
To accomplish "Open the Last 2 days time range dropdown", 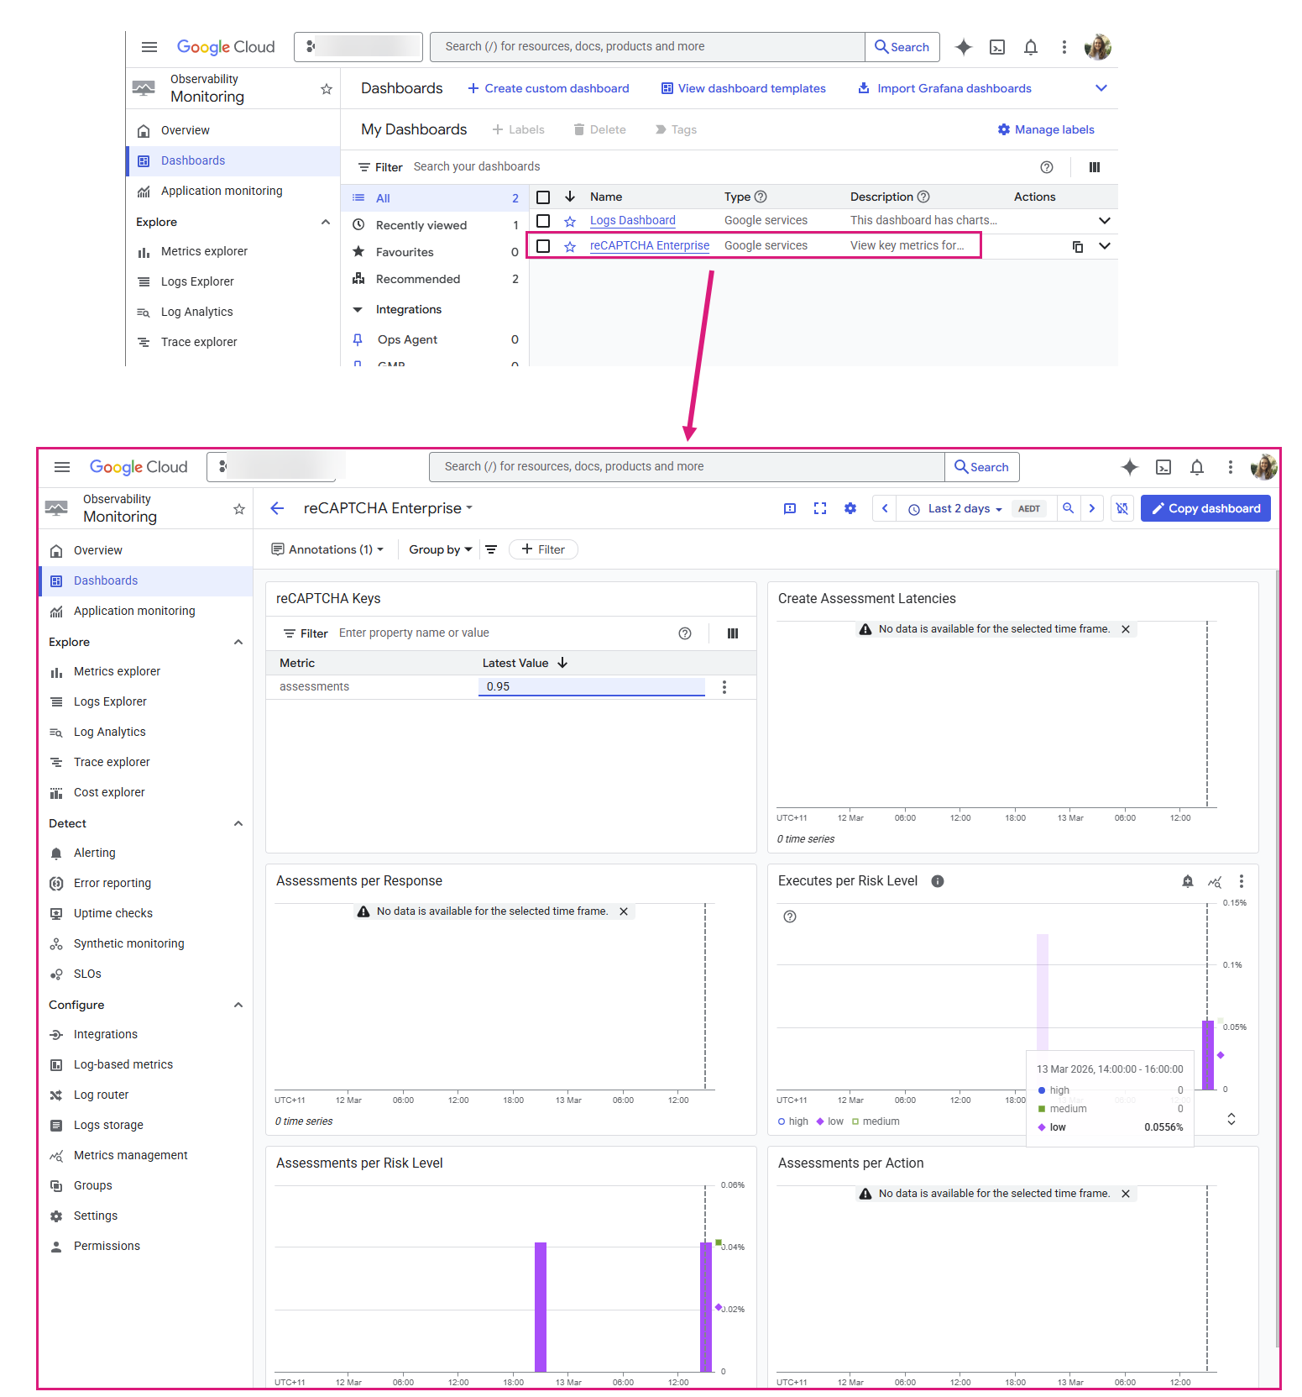I will pyautogui.click(x=957, y=508).
